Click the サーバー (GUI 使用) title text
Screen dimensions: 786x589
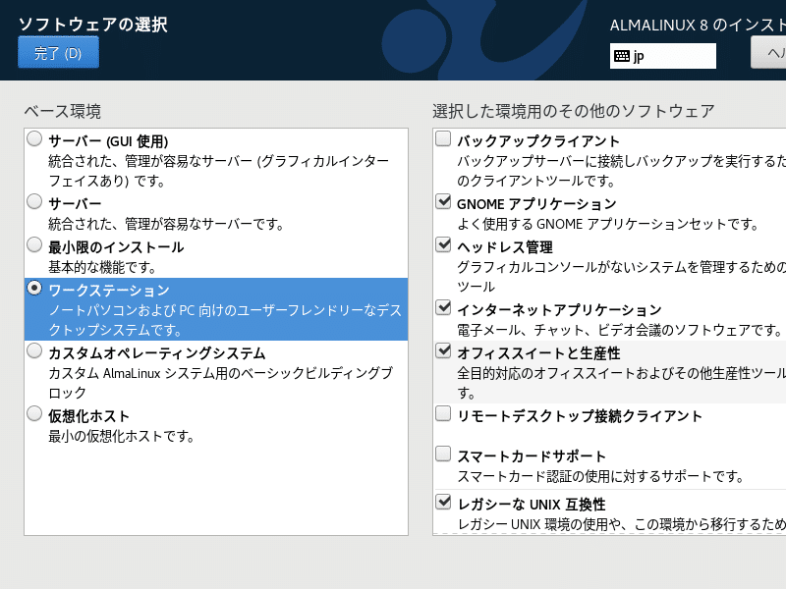(108, 141)
